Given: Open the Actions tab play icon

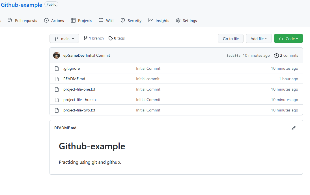Looking at the screenshot, I should (46, 20).
